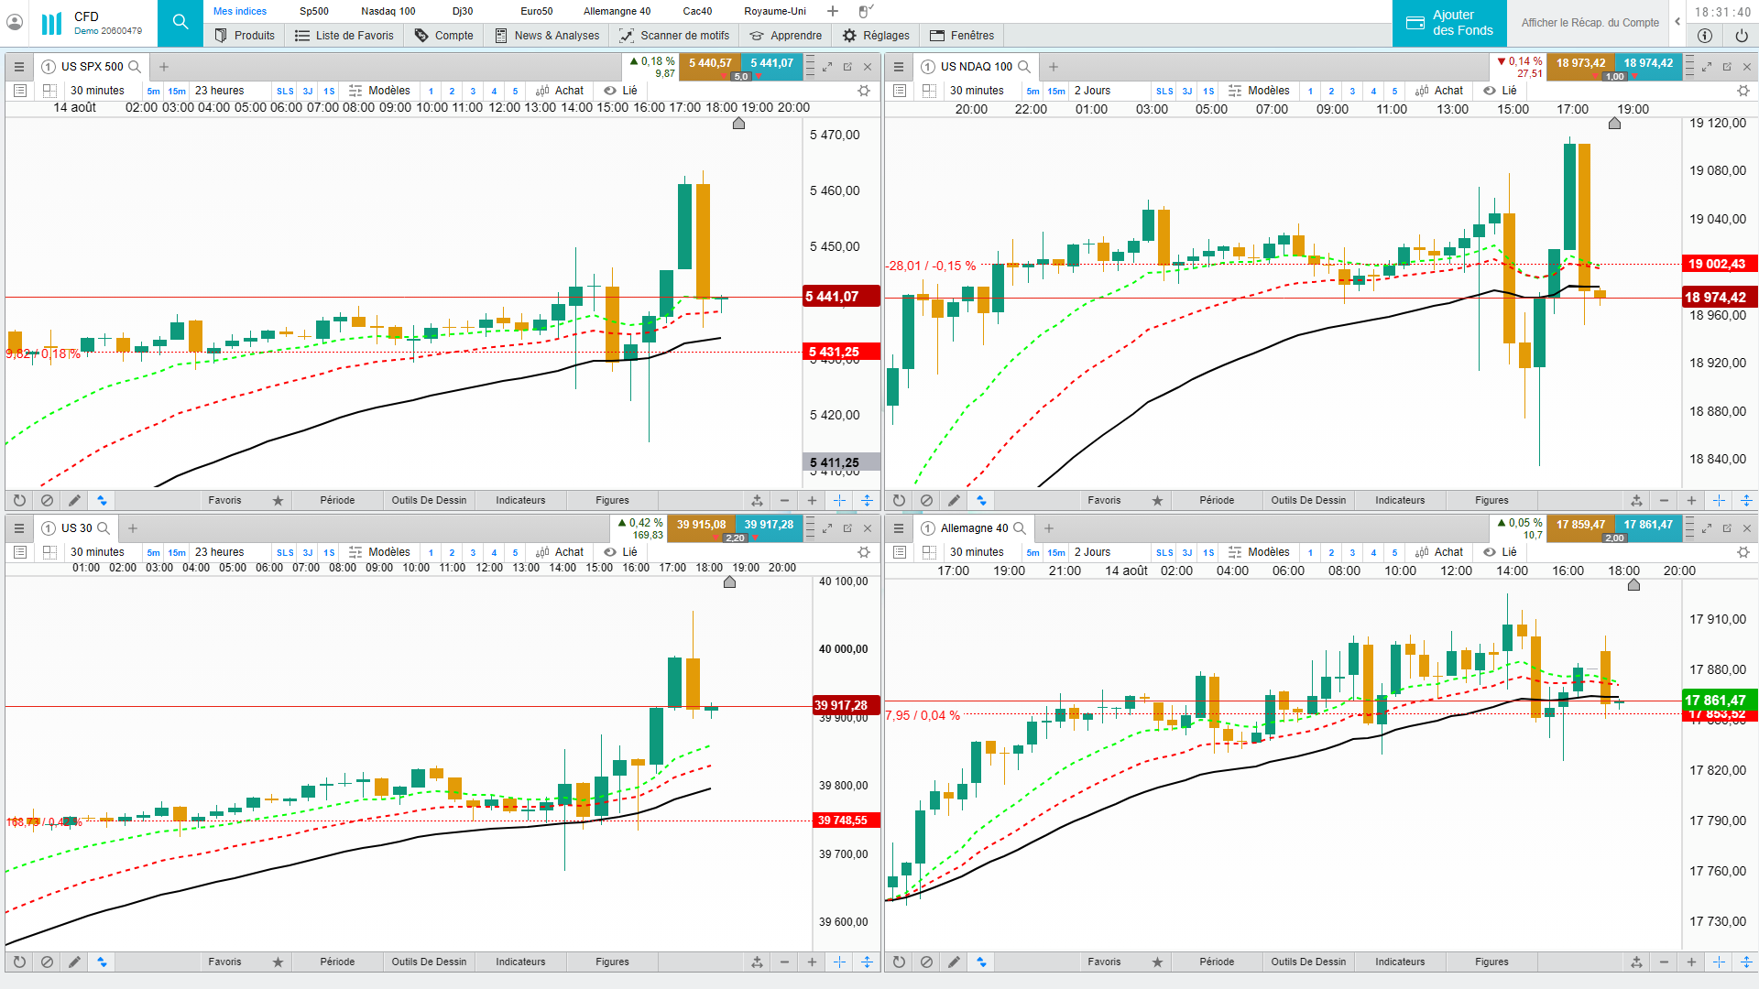The image size is (1759, 989).
Task: Open Période menu in US NDAQ 100 chart
Action: click(1217, 501)
